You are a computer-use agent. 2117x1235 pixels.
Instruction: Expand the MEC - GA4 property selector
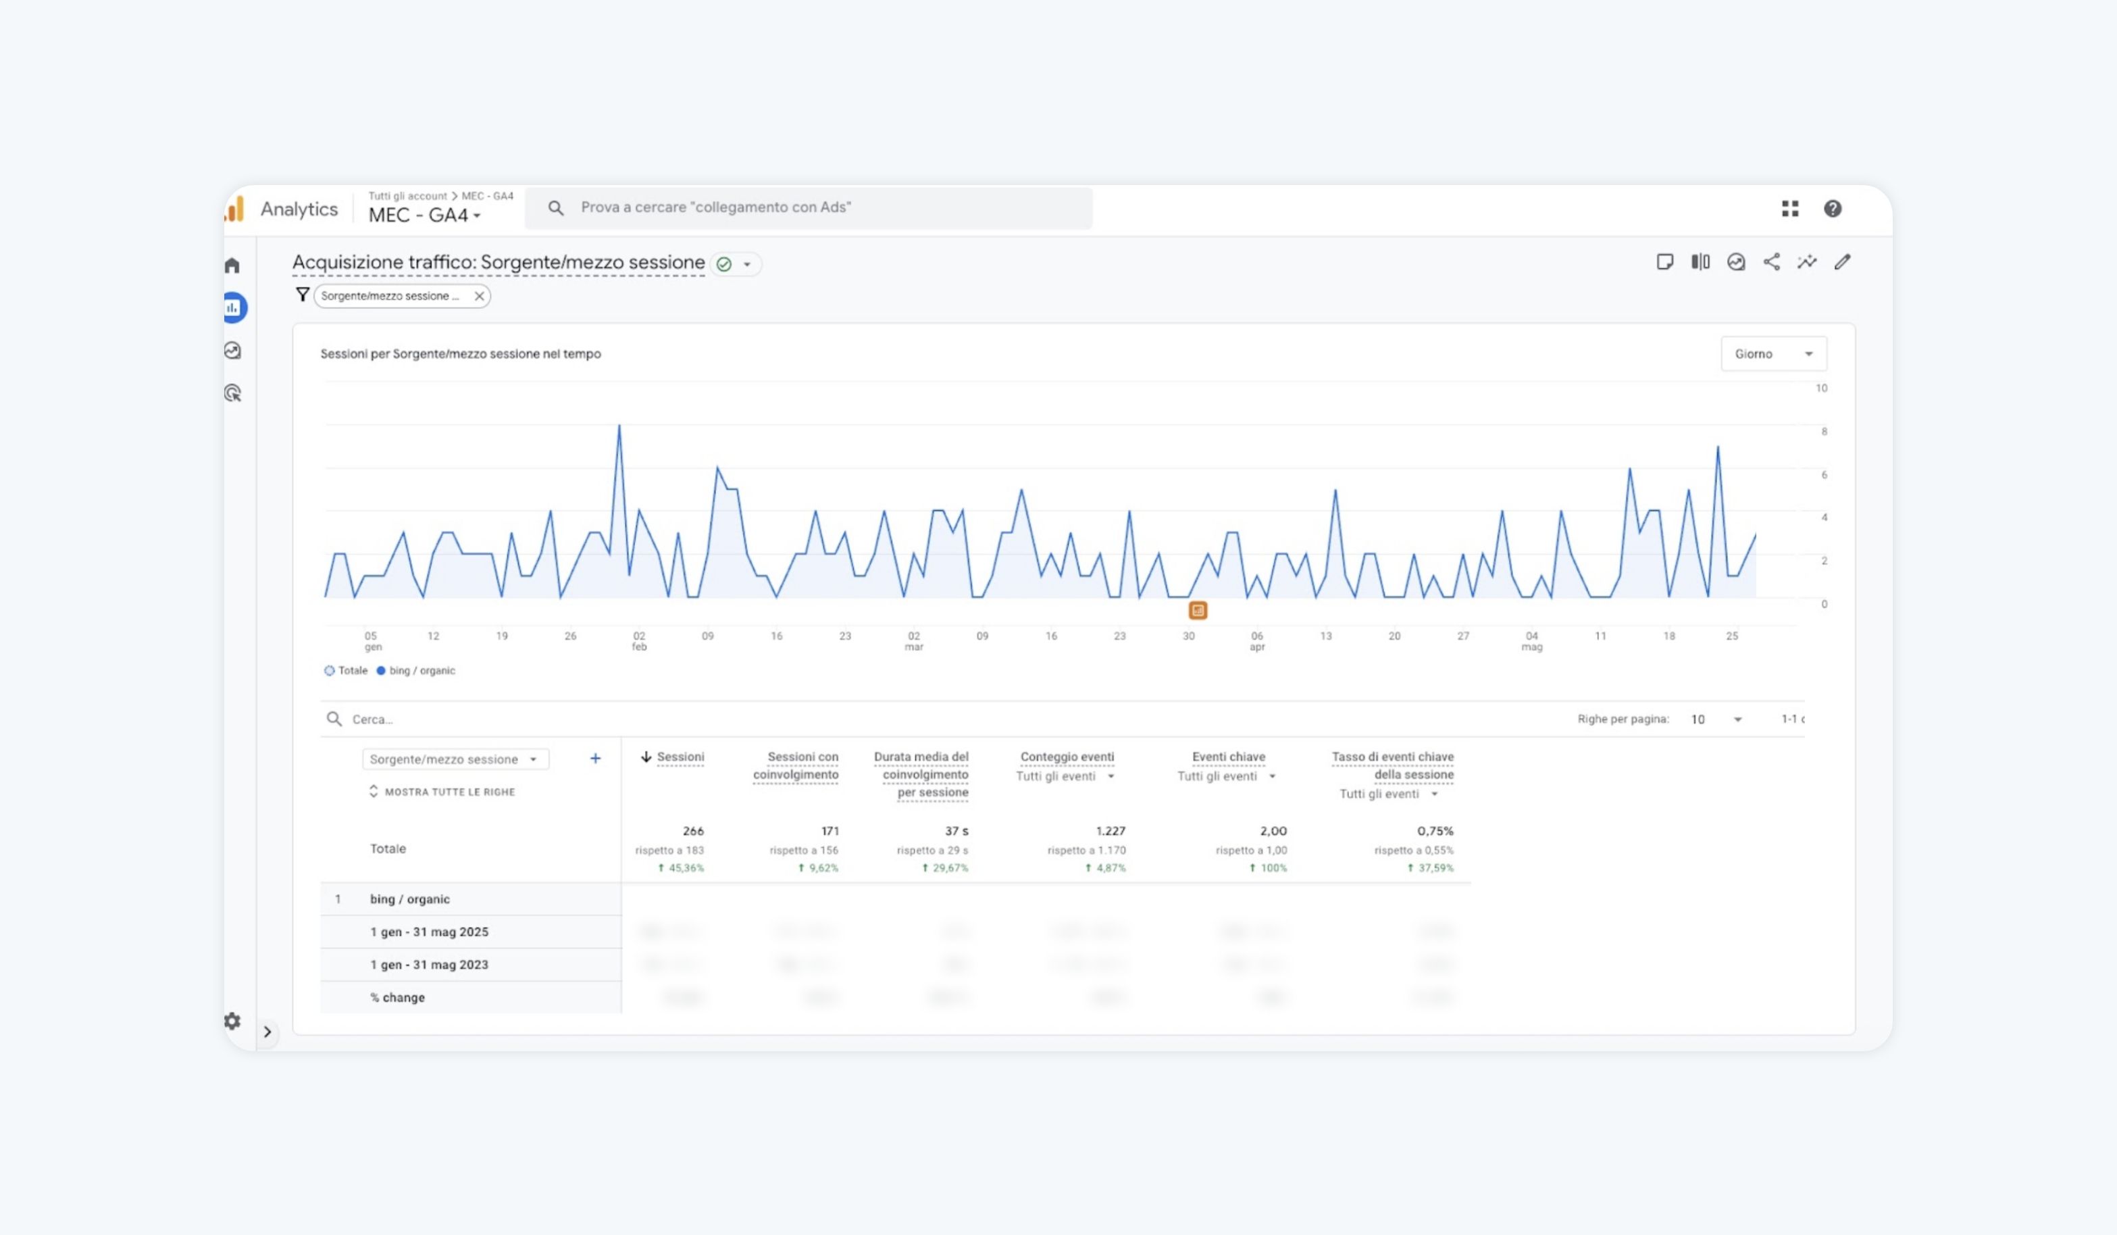point(424,215)
